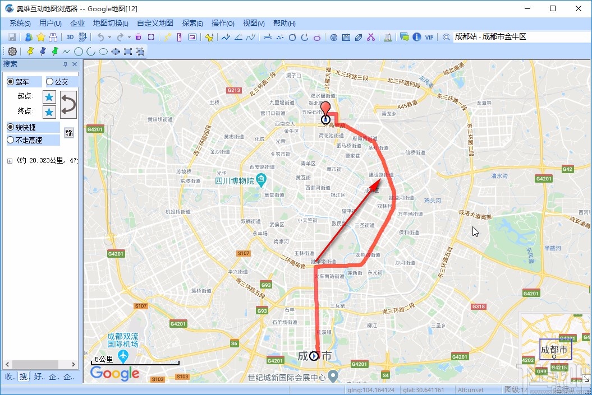Click the save floppy disk icon

(x=12, y=37)
